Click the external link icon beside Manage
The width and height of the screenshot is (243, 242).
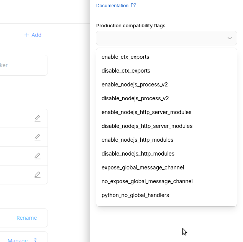click(x=34, y=240)
